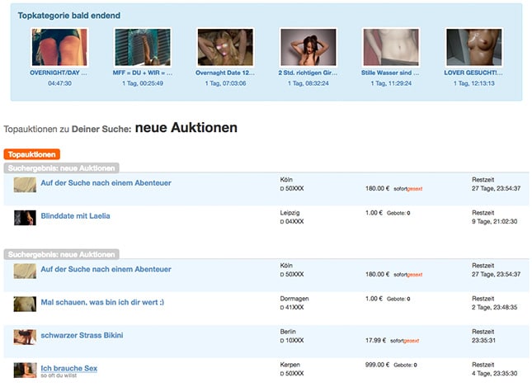The image size is (532, 387).
Task: Select the "2 Std. richtigen Gir..." thumbnail
Action: (308, 47)
